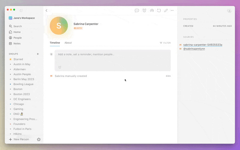Click the magnifier Search icon
Screen dimensions: 240x150
tap(10, 26)
